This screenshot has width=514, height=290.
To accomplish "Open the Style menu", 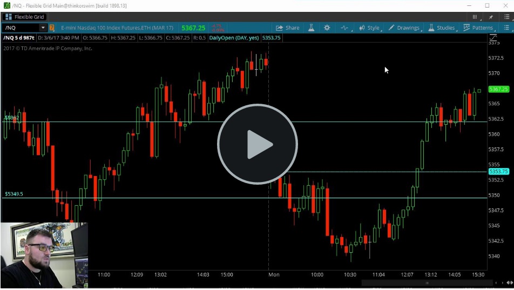I will click(x=370, y=28).
